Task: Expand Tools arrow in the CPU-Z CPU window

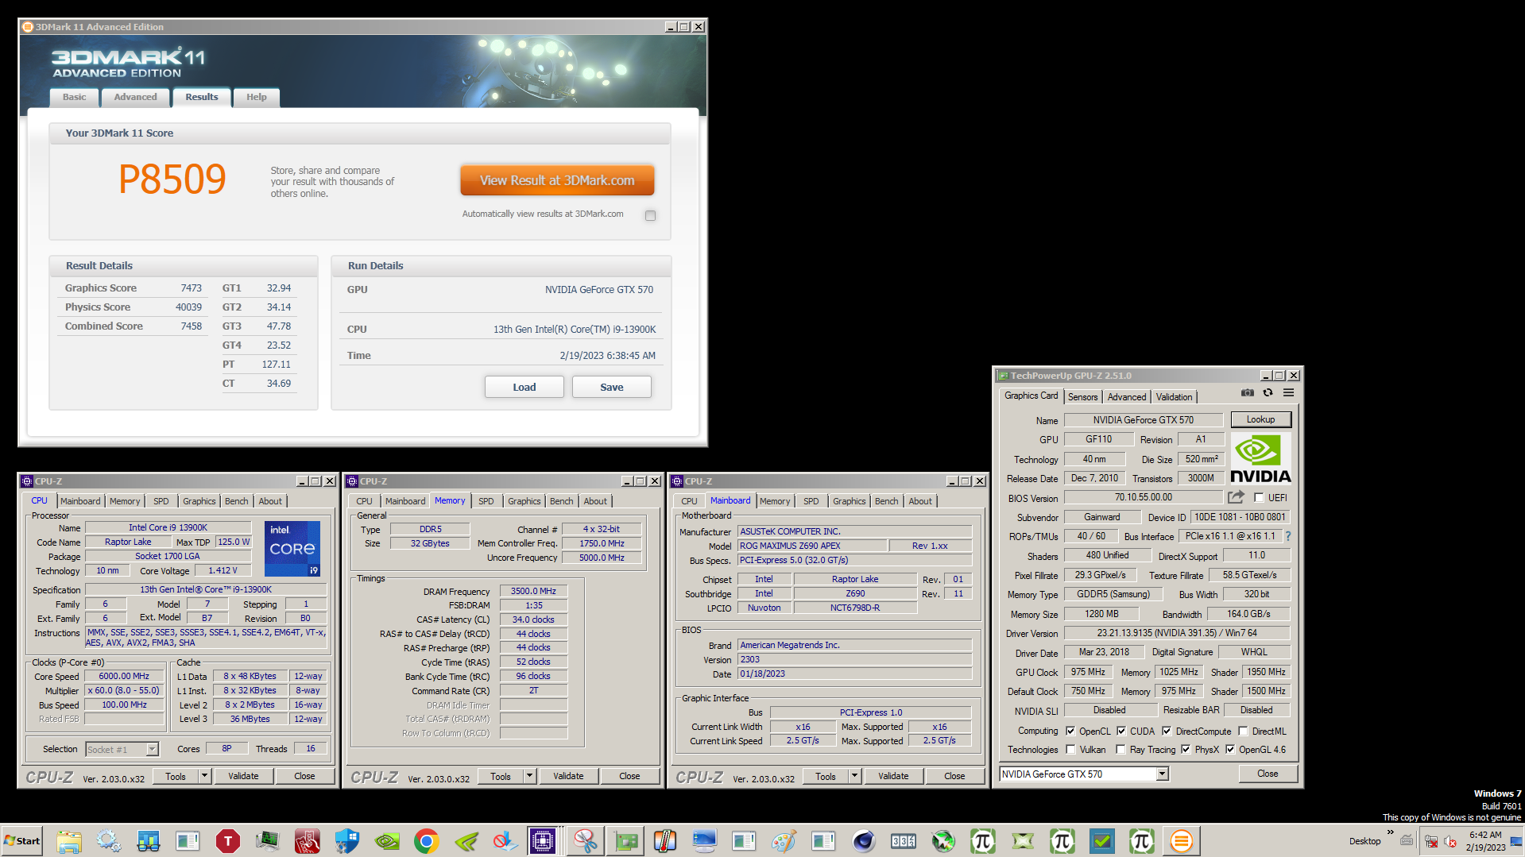Action: click(x=204, y=776)
